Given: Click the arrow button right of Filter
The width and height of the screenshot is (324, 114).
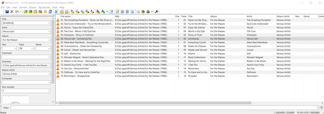Looking at the screenshot, I should (x=321, y=107).
